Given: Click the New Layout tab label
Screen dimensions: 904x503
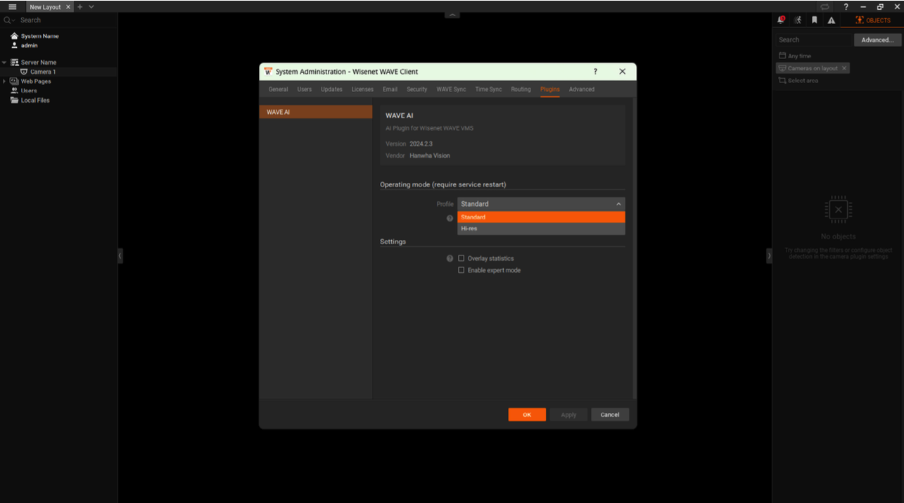Looking at the screenshot, I should [45, 7].
